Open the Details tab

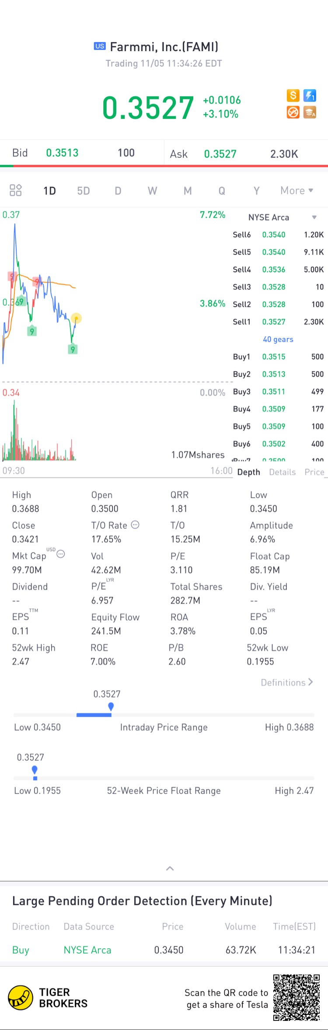click(283, 472)
